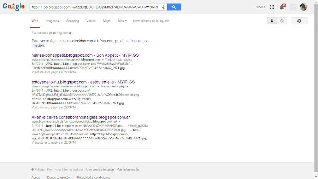The width and height of the screenshot is (318, 179).
Task: Open +Blanca profile link
Action: pos(259,7)
